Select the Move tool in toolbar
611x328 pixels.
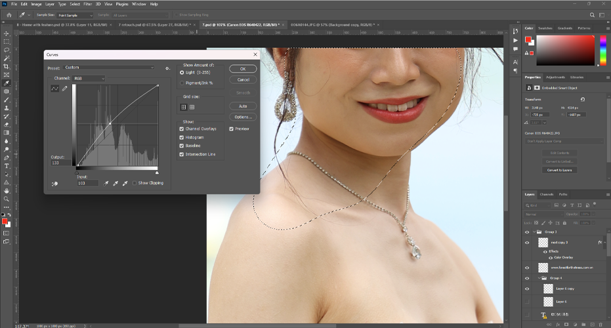[7, 33]
